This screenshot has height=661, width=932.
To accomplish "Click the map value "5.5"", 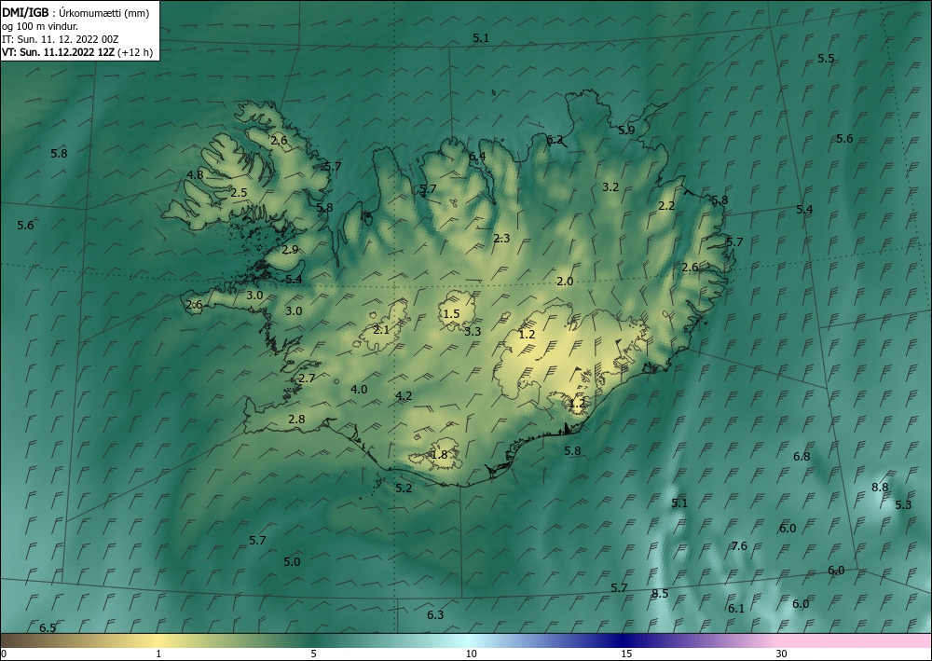I will [x=826, y=58].
